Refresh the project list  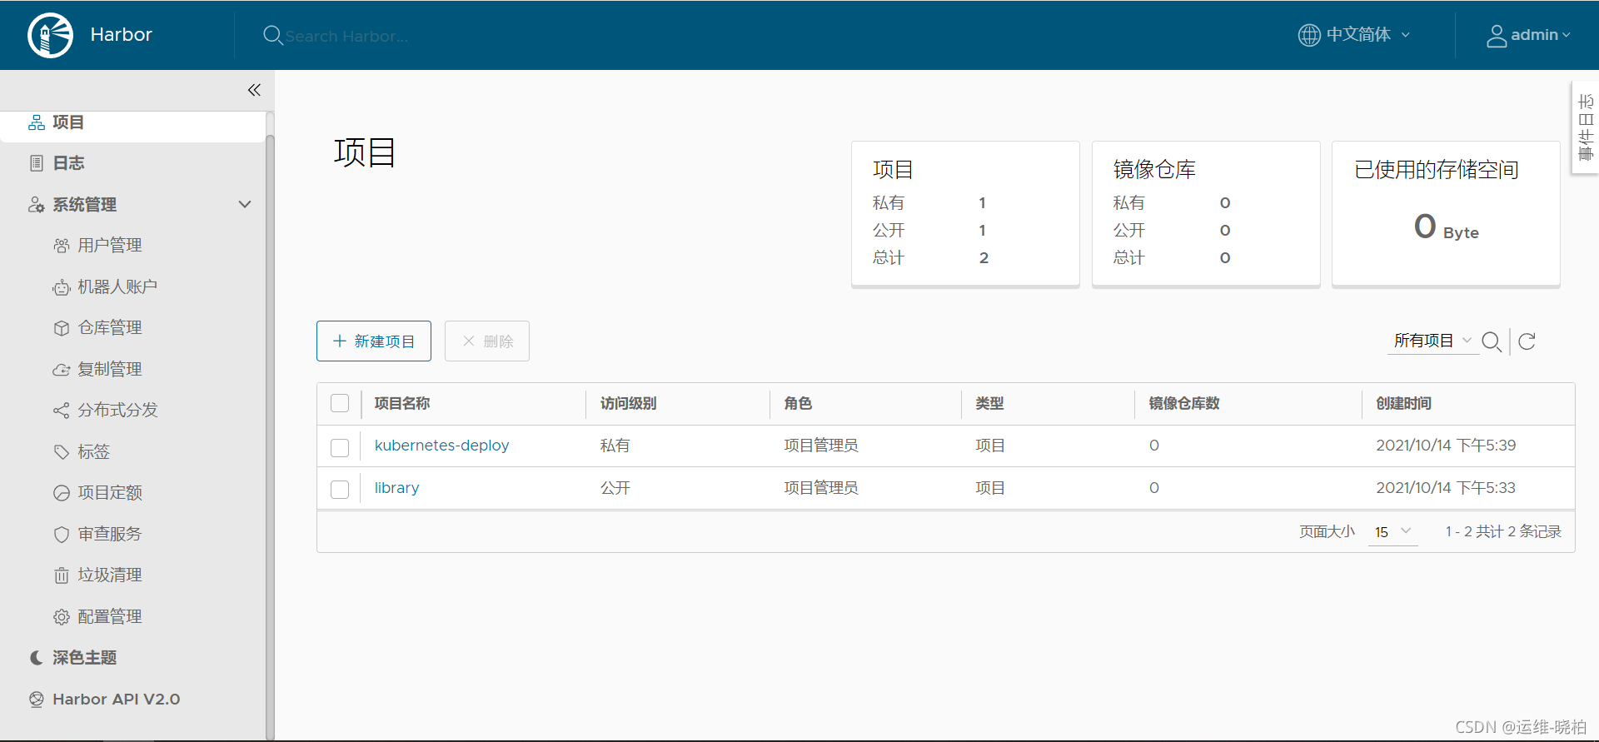(1527, 341)
